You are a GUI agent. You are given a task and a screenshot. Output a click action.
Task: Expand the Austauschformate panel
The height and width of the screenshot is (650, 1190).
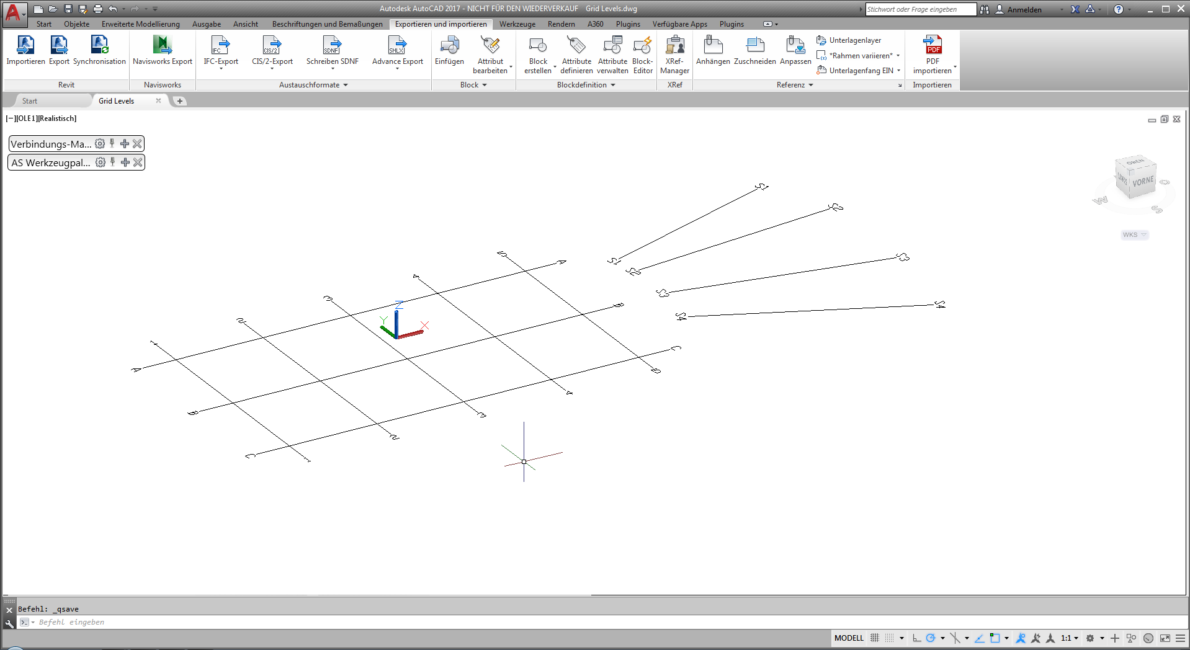(x=313, y=85)
